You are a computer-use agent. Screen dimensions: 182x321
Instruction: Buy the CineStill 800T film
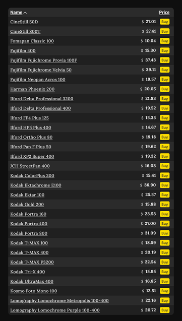click(164, 31)
